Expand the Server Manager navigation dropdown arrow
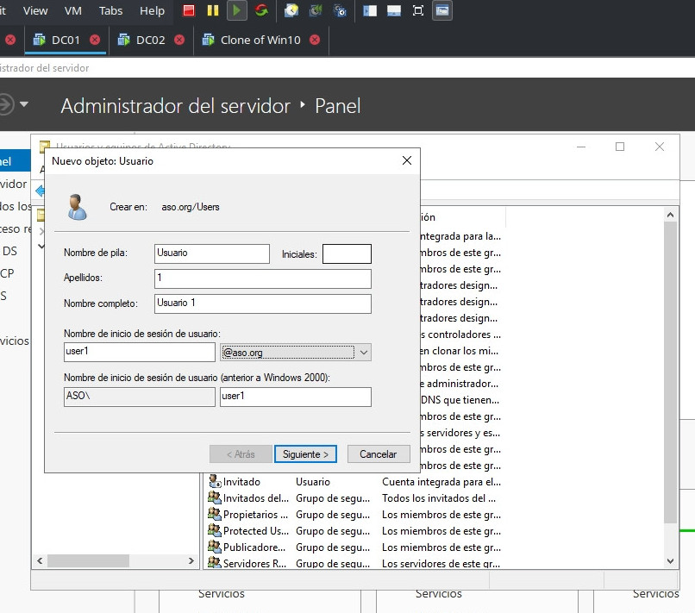Viewport: 695px width, 613px height. point(24,105)
